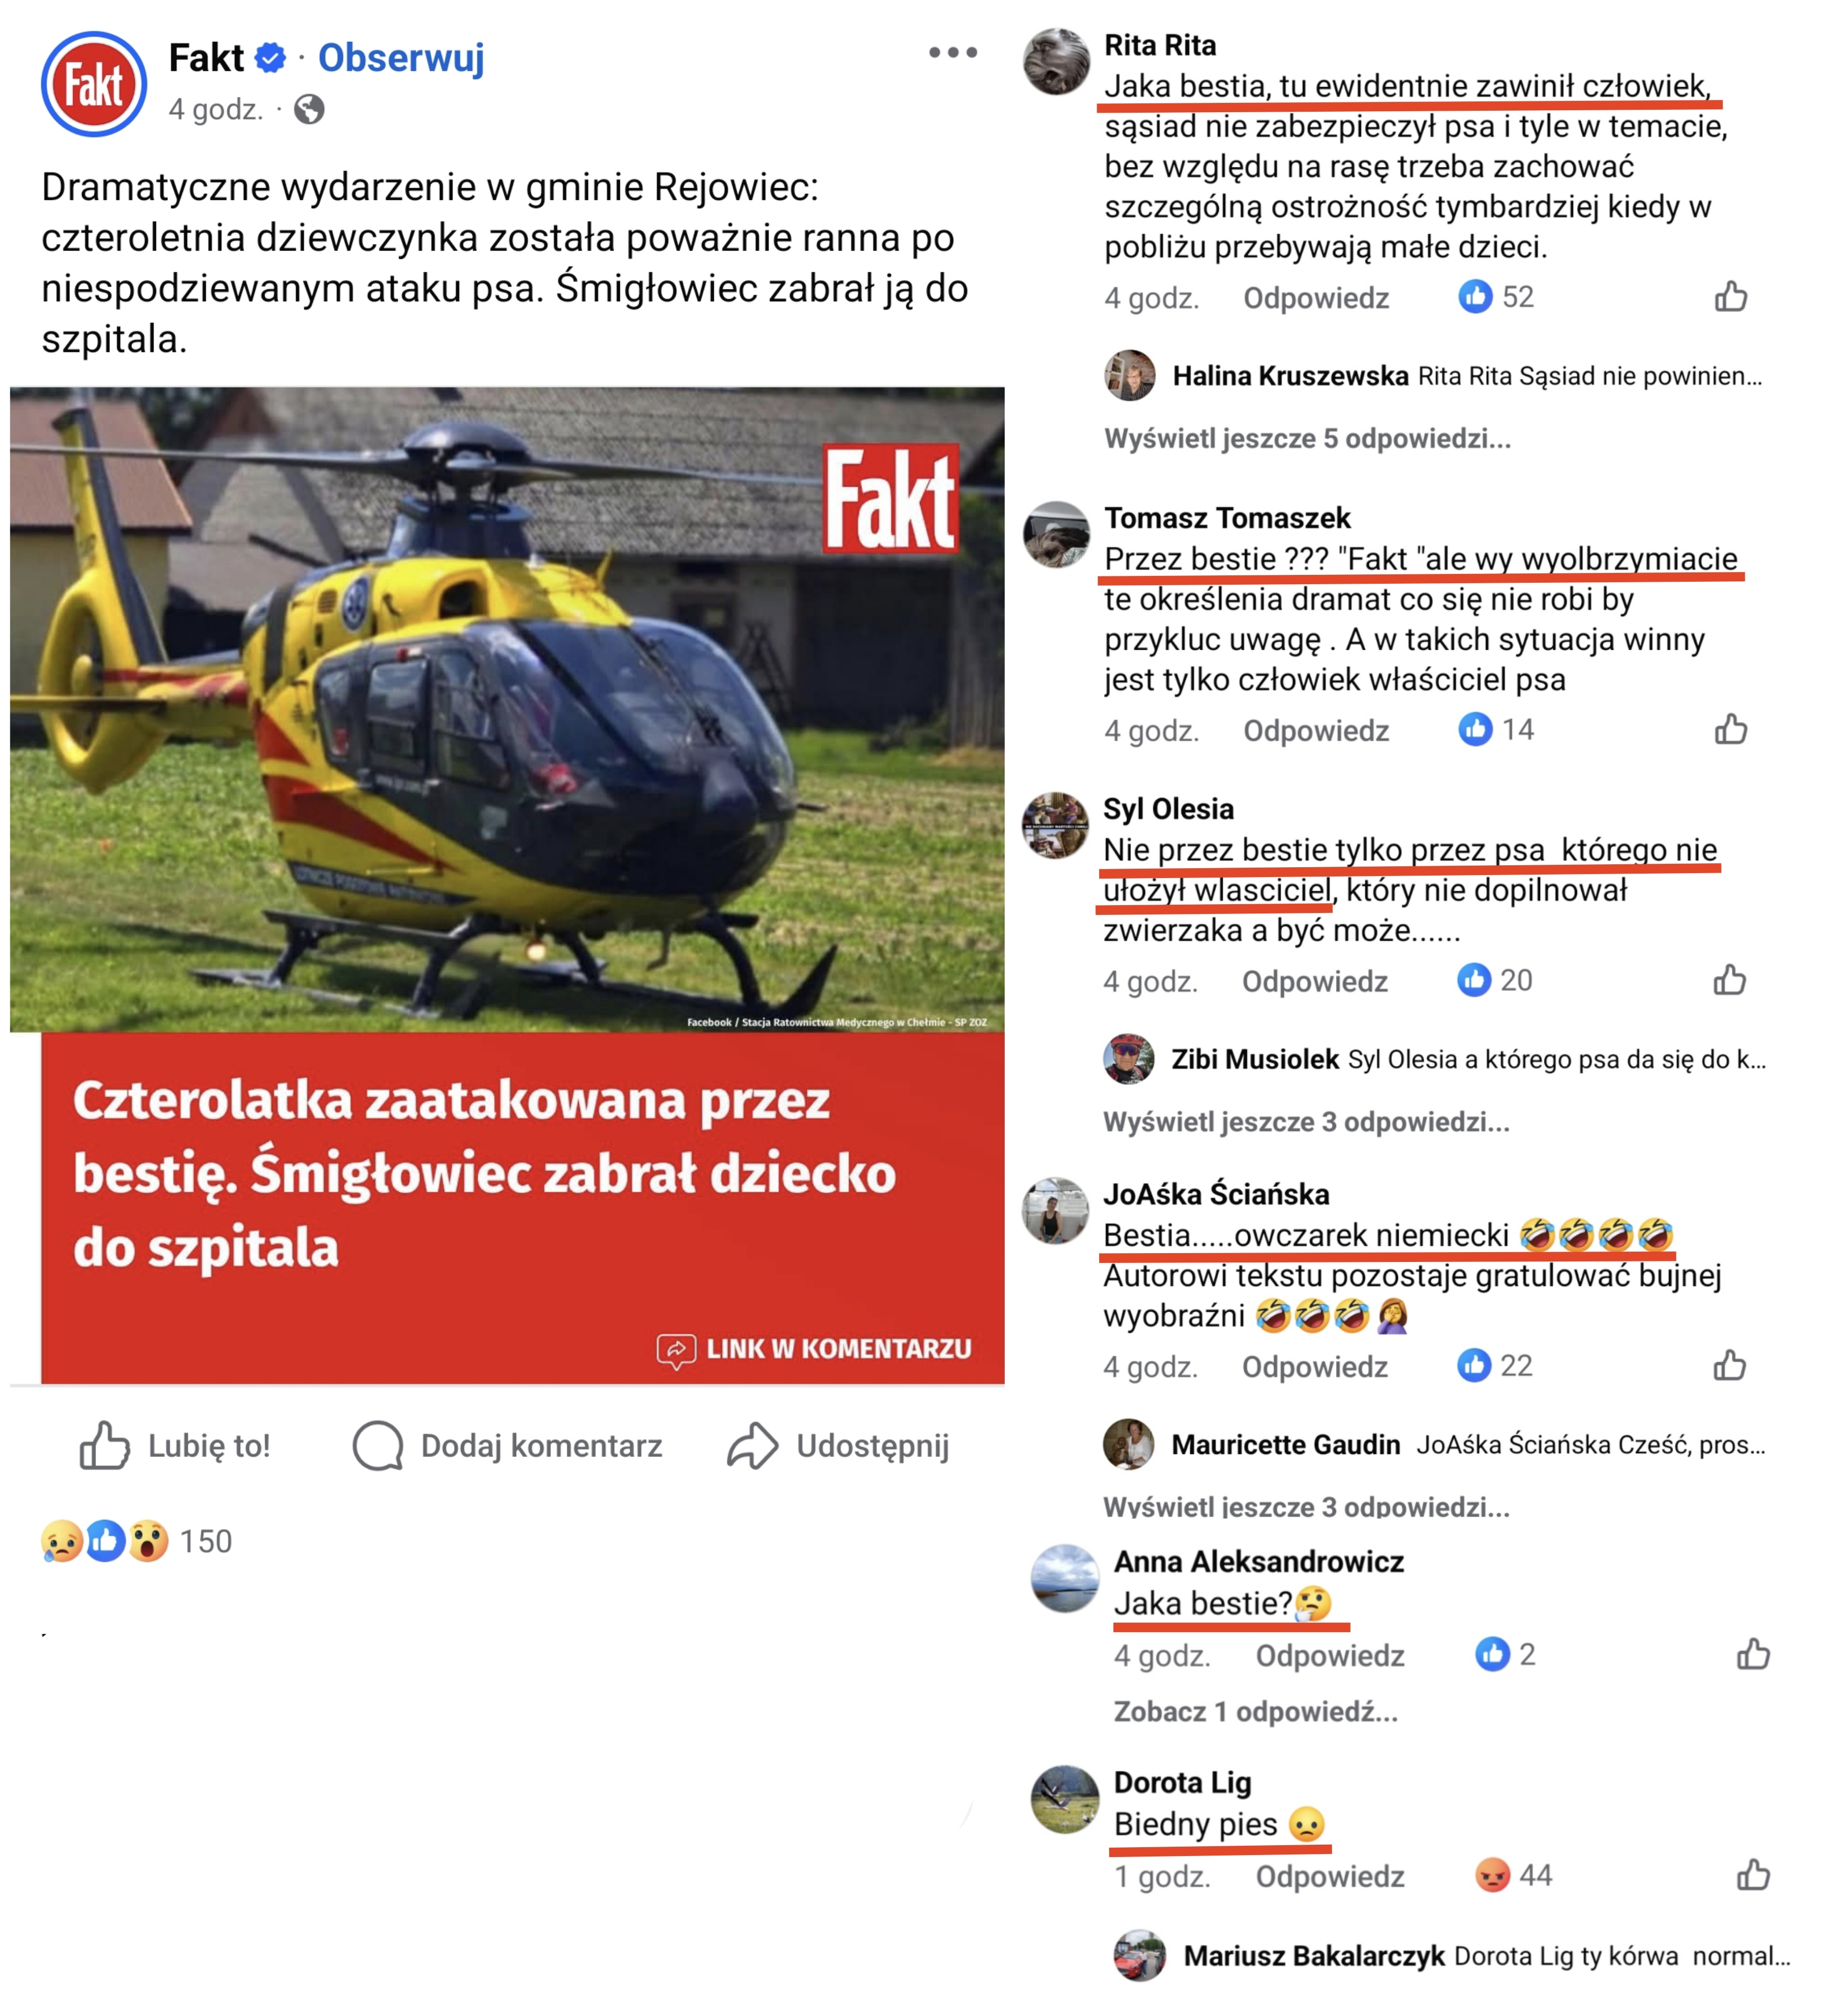Expand 3 more replies under Syl Olesia

pos(1305,1122)
